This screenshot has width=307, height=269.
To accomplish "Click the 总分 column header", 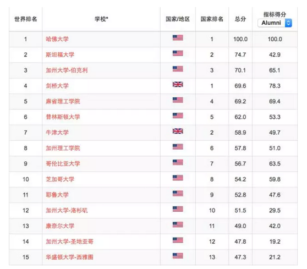I will pos(240,19).
